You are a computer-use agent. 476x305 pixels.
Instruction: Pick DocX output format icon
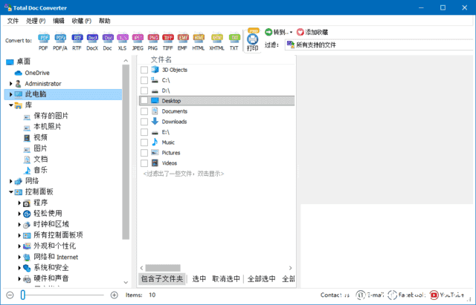coord(92,42)
